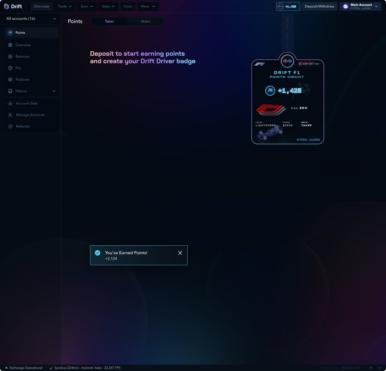This screenshot has height=371, width=386.
Task: Click the +2,124 points value in notification
Action: [x=111, y=259]
